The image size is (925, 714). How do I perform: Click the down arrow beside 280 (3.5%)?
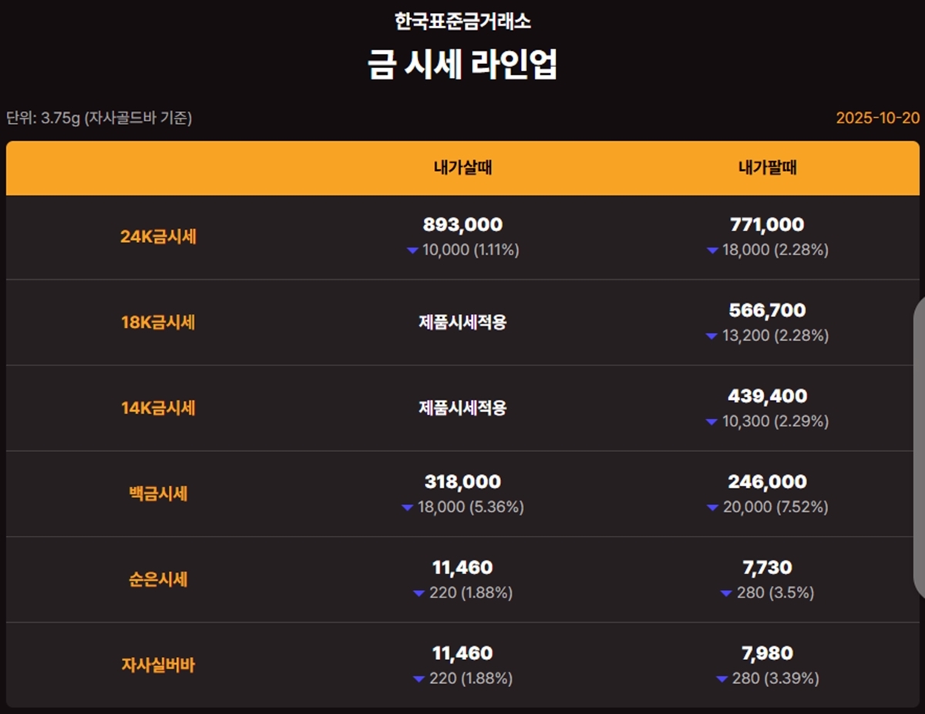click(726, 593)
